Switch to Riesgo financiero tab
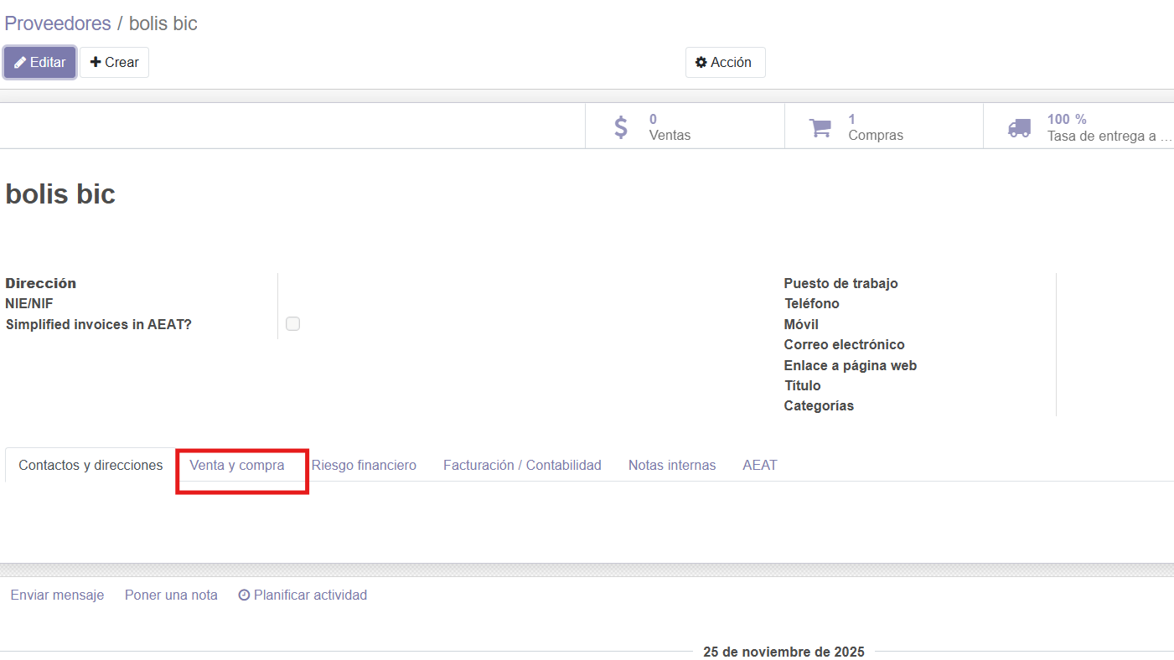This screenshot has height=660, width=1174. pyautogui.click(x=364, y=466)
